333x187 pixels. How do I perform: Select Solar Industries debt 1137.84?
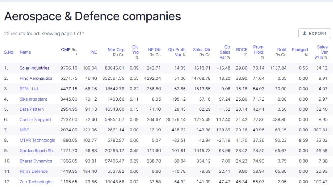[x=278, y=68]
